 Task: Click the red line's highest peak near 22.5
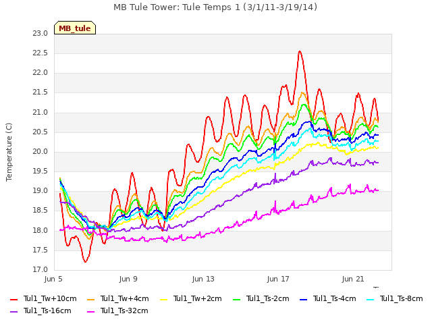click(x=300, y=51)
